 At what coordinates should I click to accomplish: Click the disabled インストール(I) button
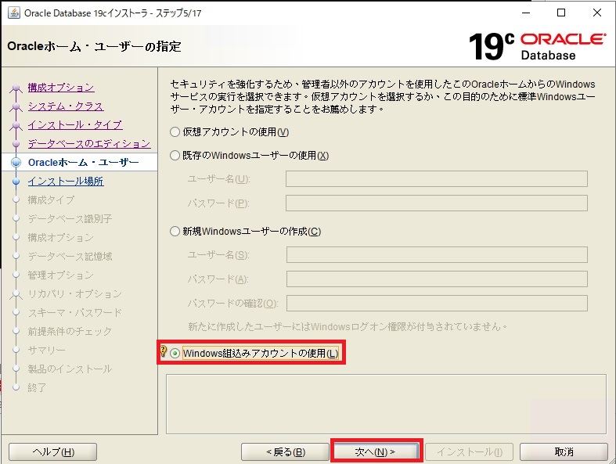pyautogui.click(x=469, y=452)
